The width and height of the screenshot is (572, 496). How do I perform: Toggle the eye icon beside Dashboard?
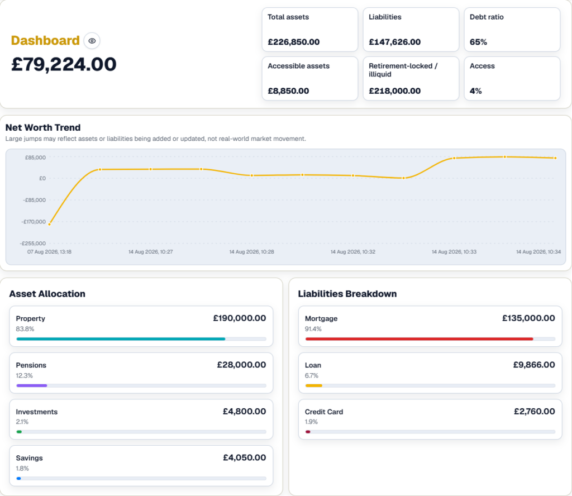[92, 41]
